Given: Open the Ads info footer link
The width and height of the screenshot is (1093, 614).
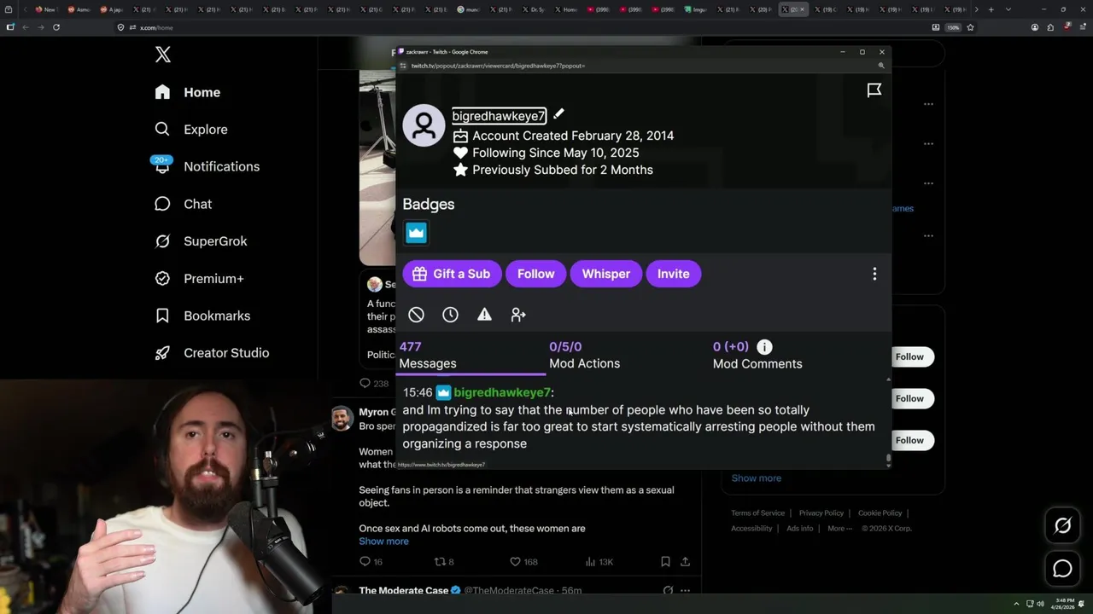Looking at the screenshot, I should coord(800,529).
